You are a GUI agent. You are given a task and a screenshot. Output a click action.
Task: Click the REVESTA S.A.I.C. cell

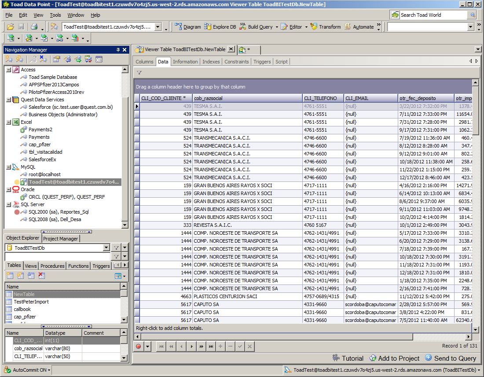(247, 225)
